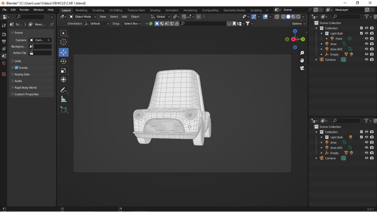Expand Point light in upper outliner
This screenshot has height=212, width=377.
pyautogui.click(x=327, y=39)
